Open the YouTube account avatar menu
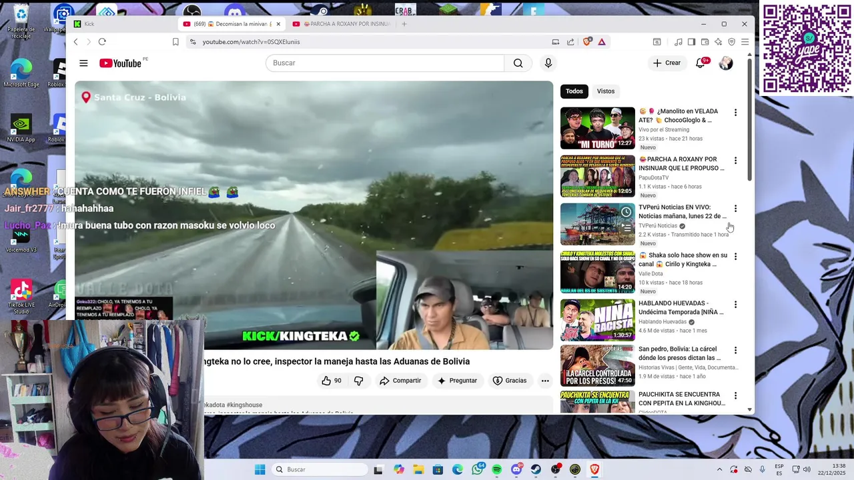 pos(726,63)
